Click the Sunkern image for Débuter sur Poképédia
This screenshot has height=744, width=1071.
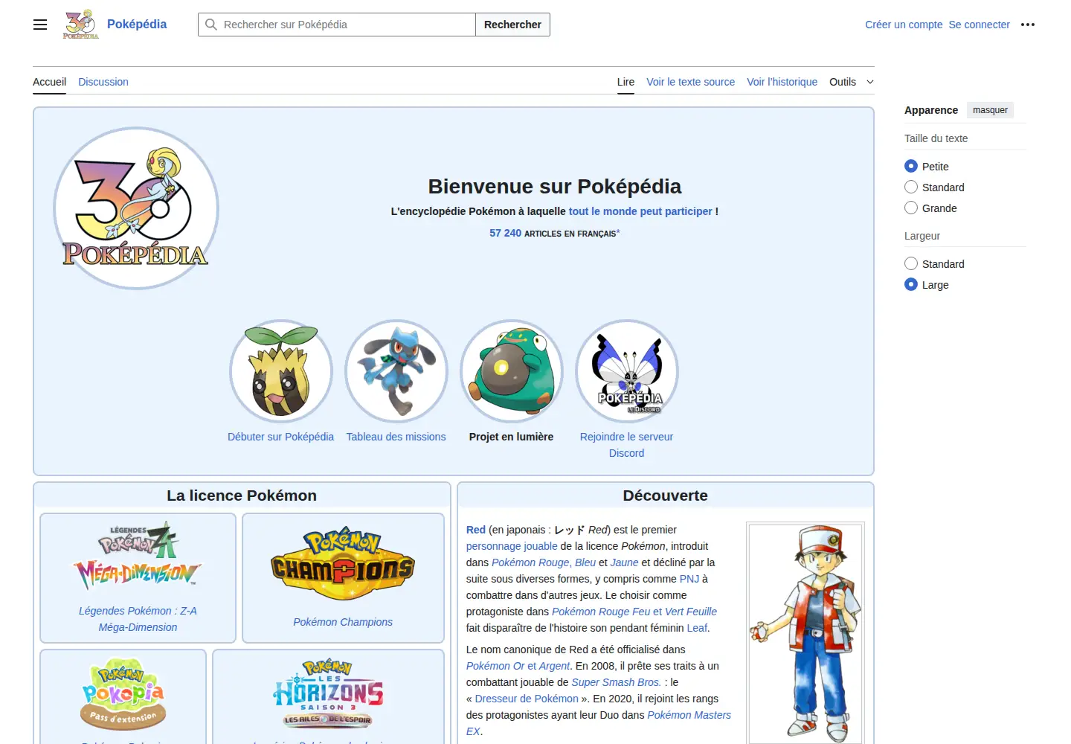[281, 371]
